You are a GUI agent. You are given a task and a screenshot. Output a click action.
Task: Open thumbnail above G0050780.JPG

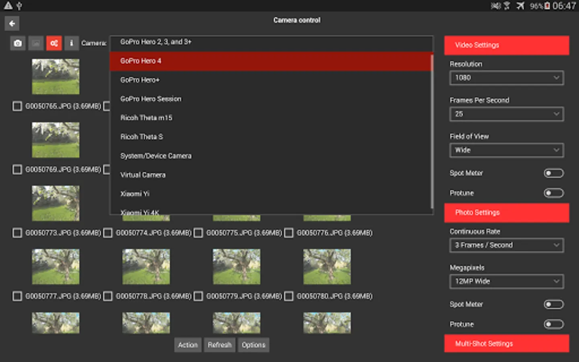click(x=327, y=267)
